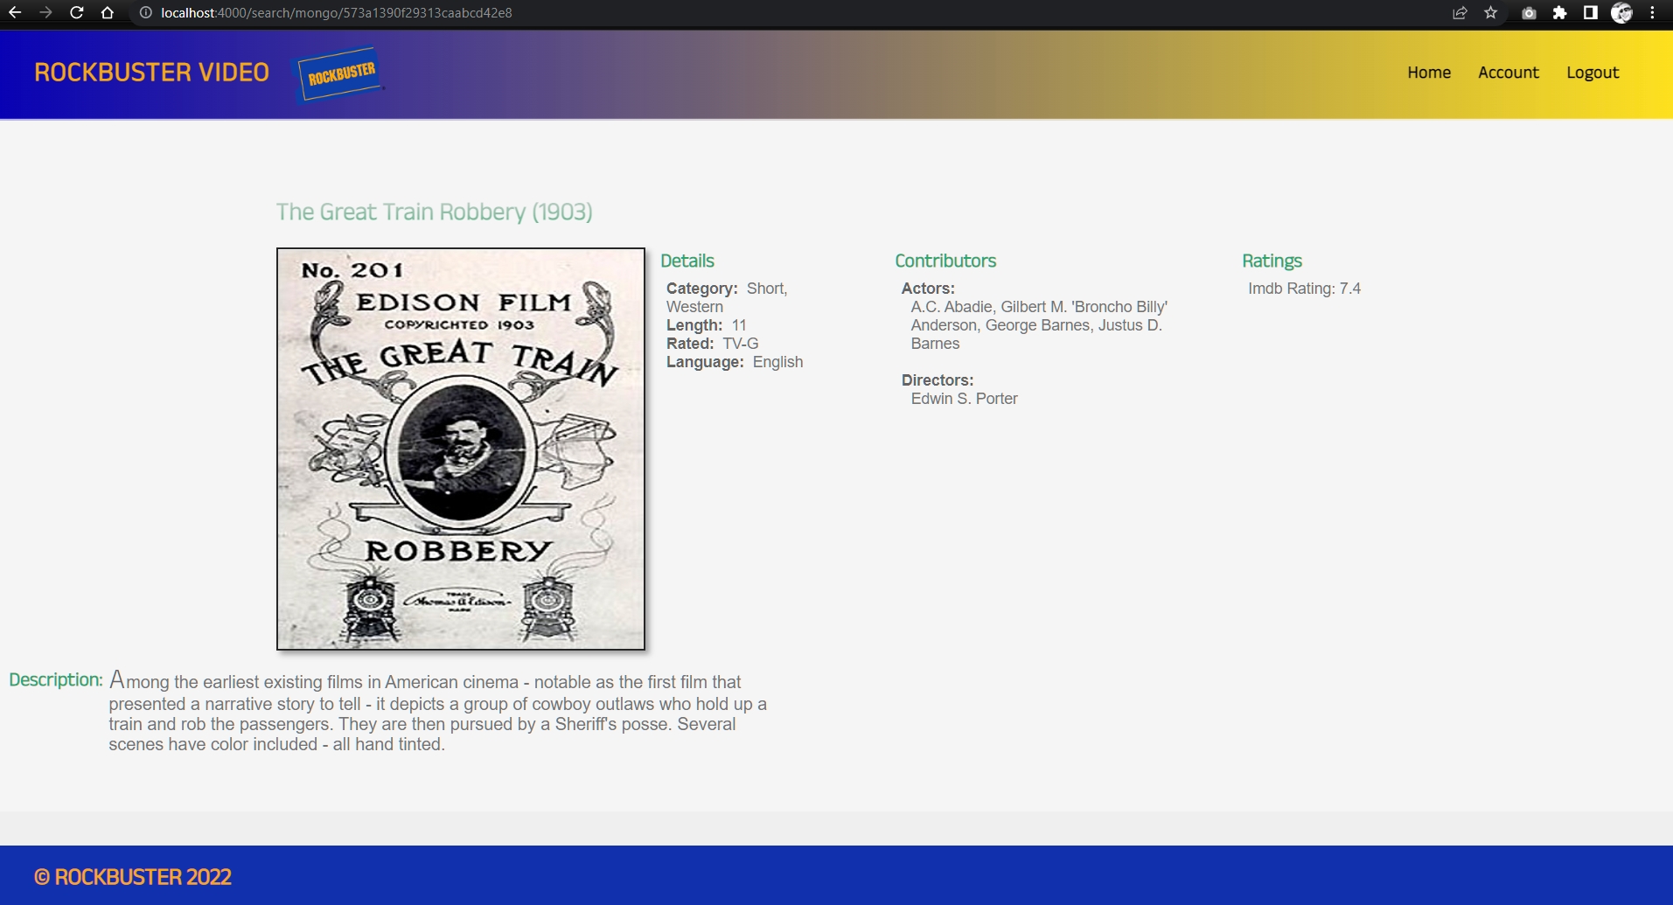Click the © ROCKBUSTER 2022 footer text
This screenshot has height=905, width=1673.
[x=133, y=877]
